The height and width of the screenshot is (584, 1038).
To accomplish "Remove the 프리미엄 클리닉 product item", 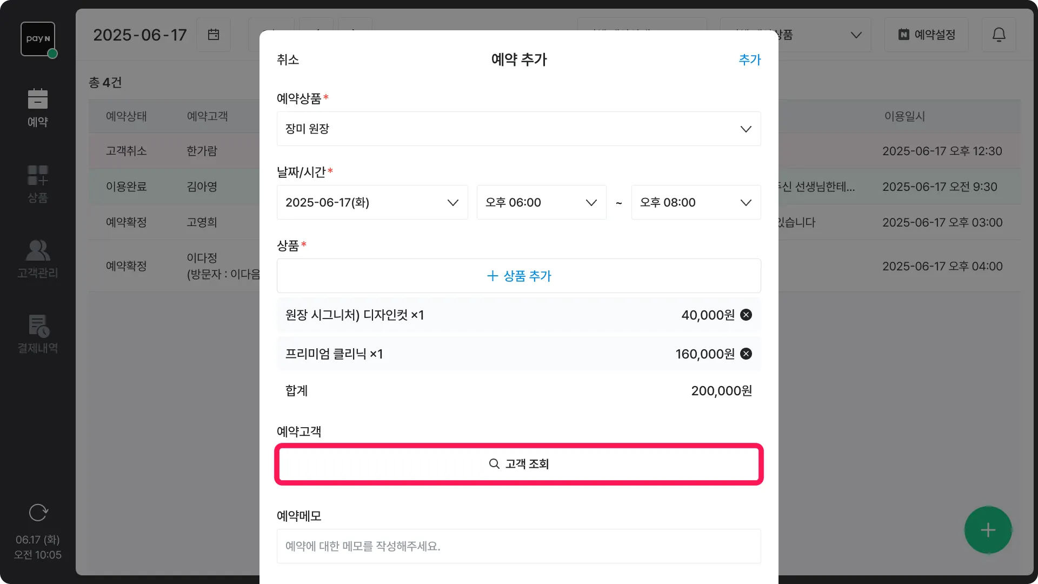I will point(746,354).
